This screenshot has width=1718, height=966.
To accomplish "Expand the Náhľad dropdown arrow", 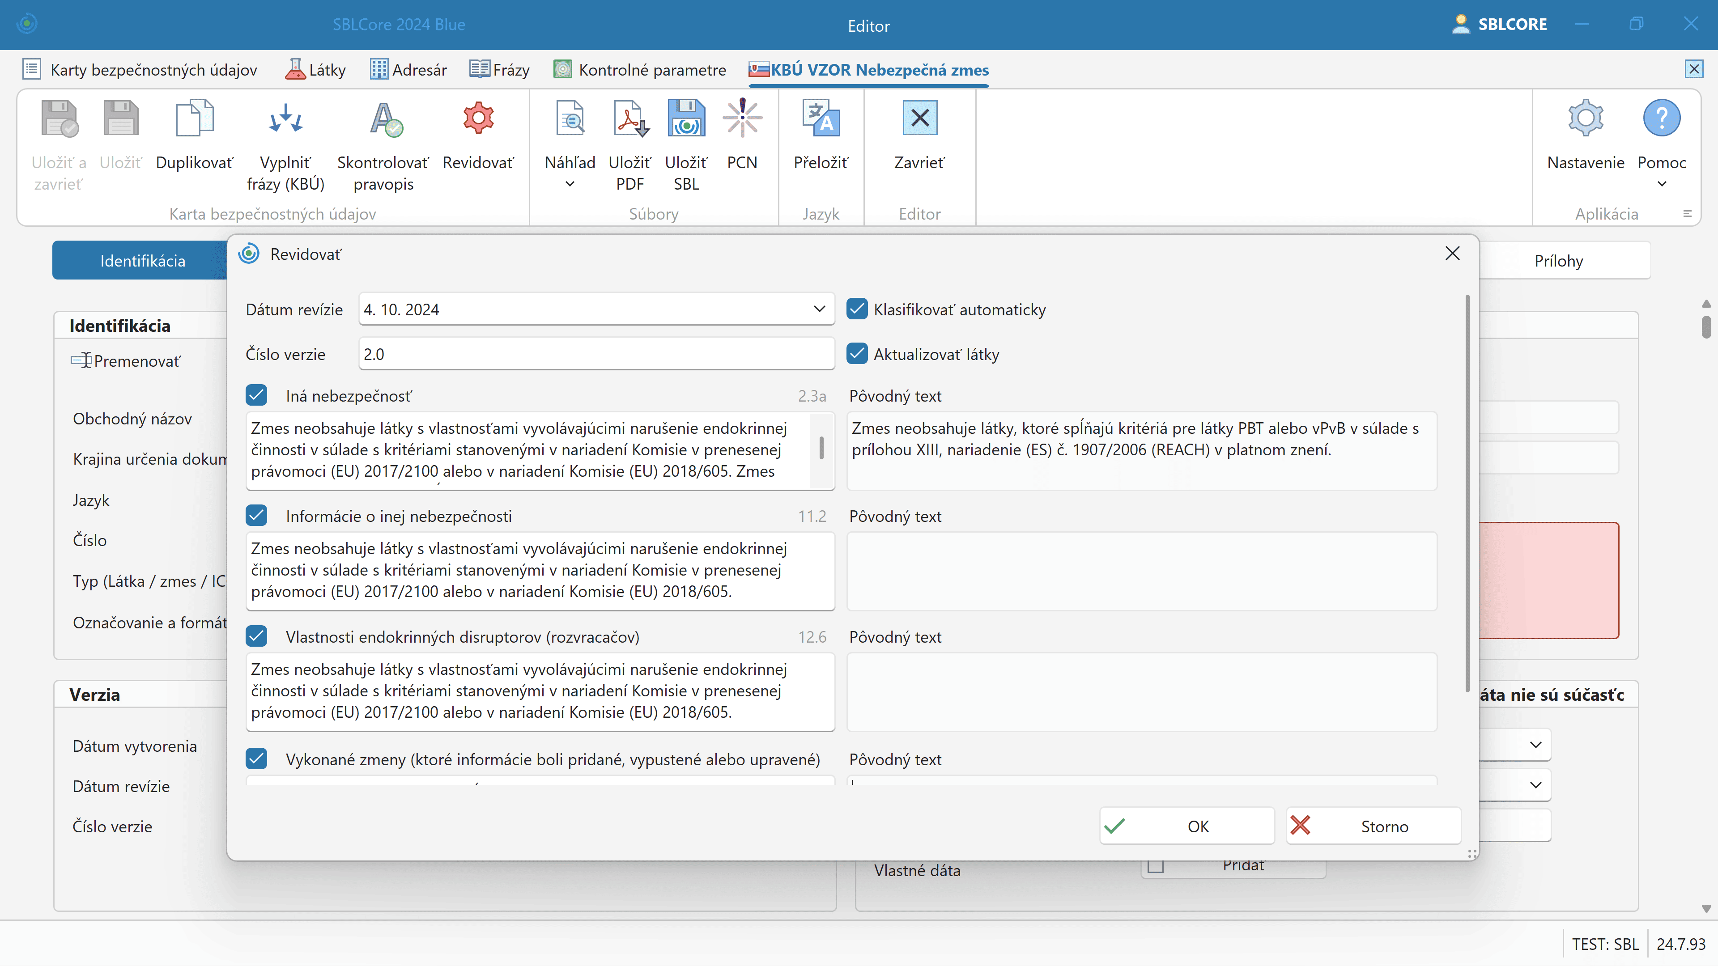I will coord(570,185).
